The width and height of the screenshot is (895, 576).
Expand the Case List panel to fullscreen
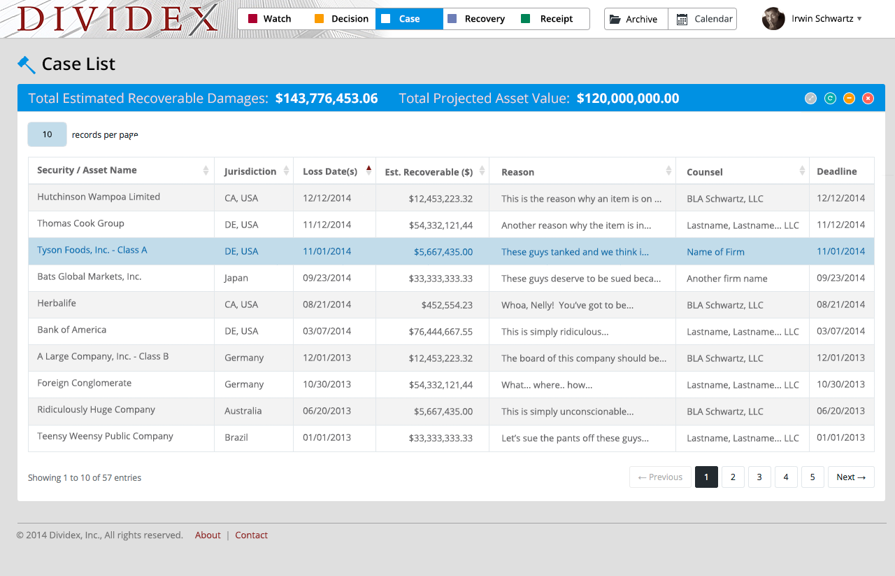tap(810, 99)
